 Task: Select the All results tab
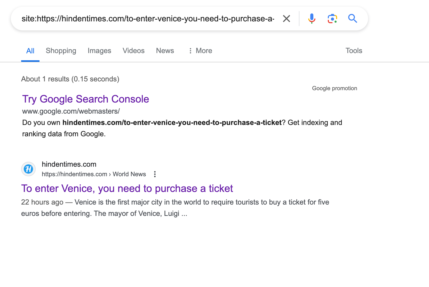[30, 51]
